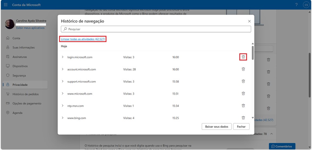Delete the www.bing.com history entry

[243, 118]
